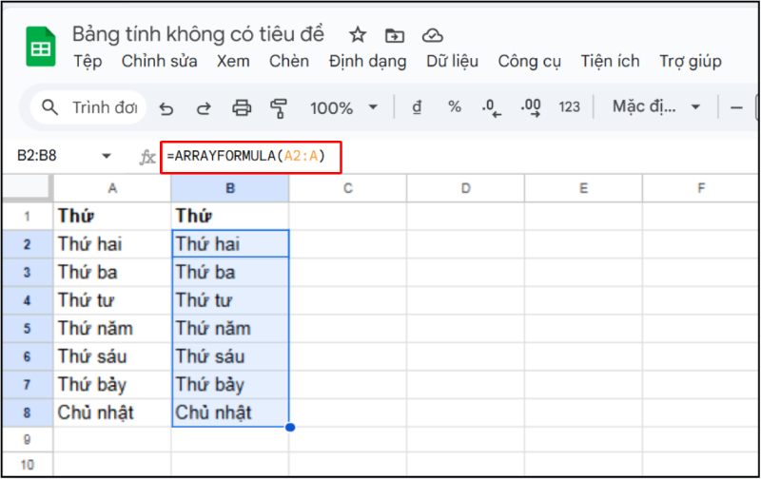
Task: Select cell A4 "Thứ tư"
Action: [x=112, y=300]
